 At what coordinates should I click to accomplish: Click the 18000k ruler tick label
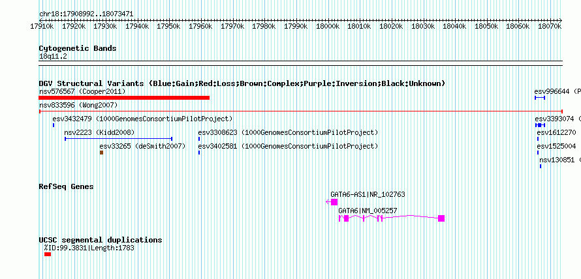(327, 26)
